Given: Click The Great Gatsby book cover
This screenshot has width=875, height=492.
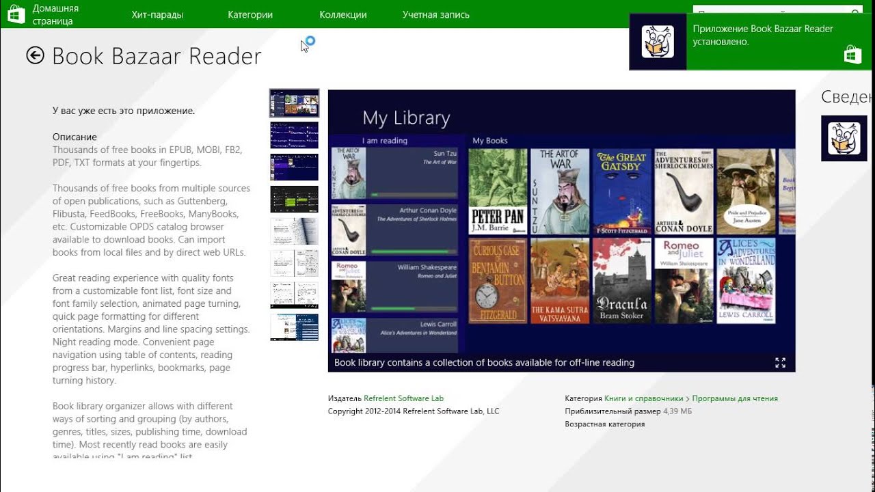Looking at the screenshot, I should [x=621, y=191].
